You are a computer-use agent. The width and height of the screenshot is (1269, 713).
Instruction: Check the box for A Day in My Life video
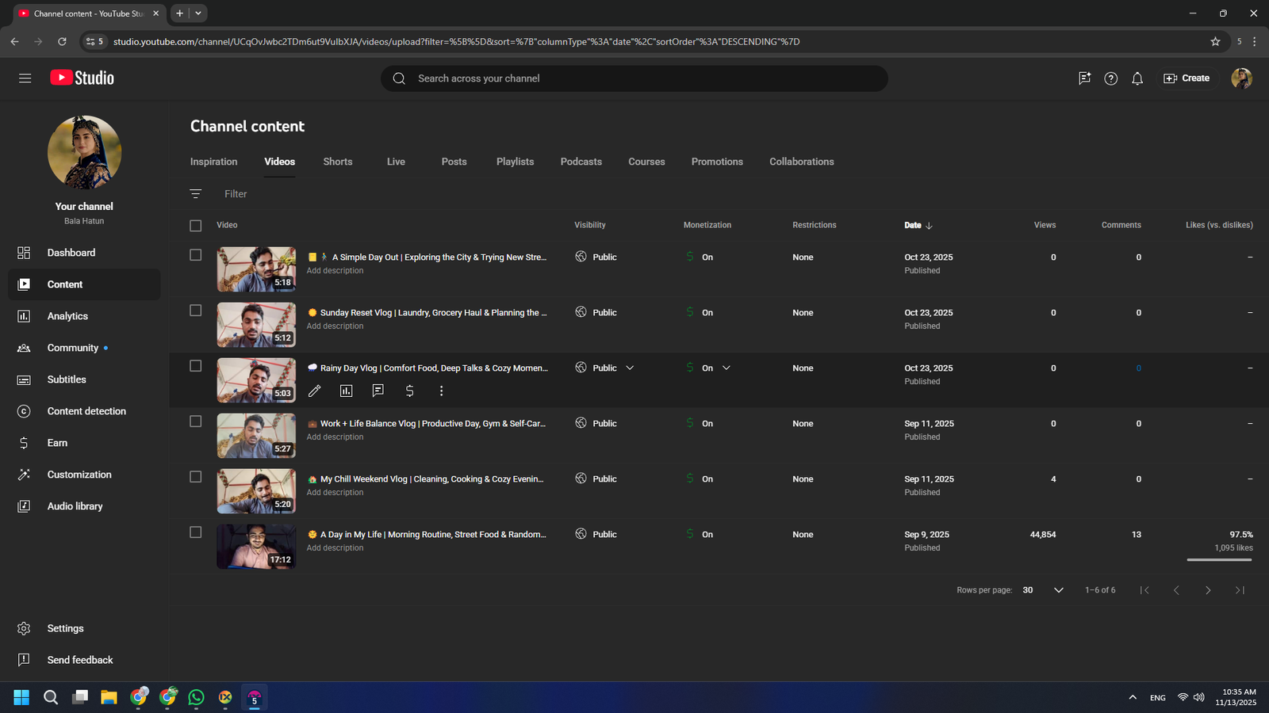(196, 532)
